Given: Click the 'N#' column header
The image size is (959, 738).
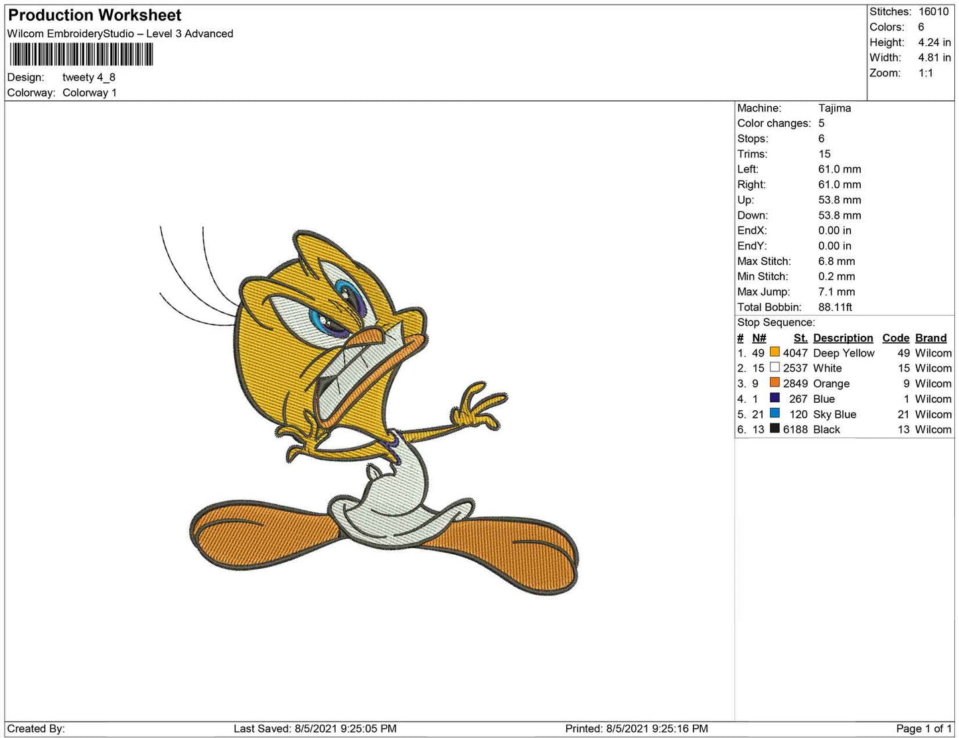Looking at the screenshot, I should 759,338.
